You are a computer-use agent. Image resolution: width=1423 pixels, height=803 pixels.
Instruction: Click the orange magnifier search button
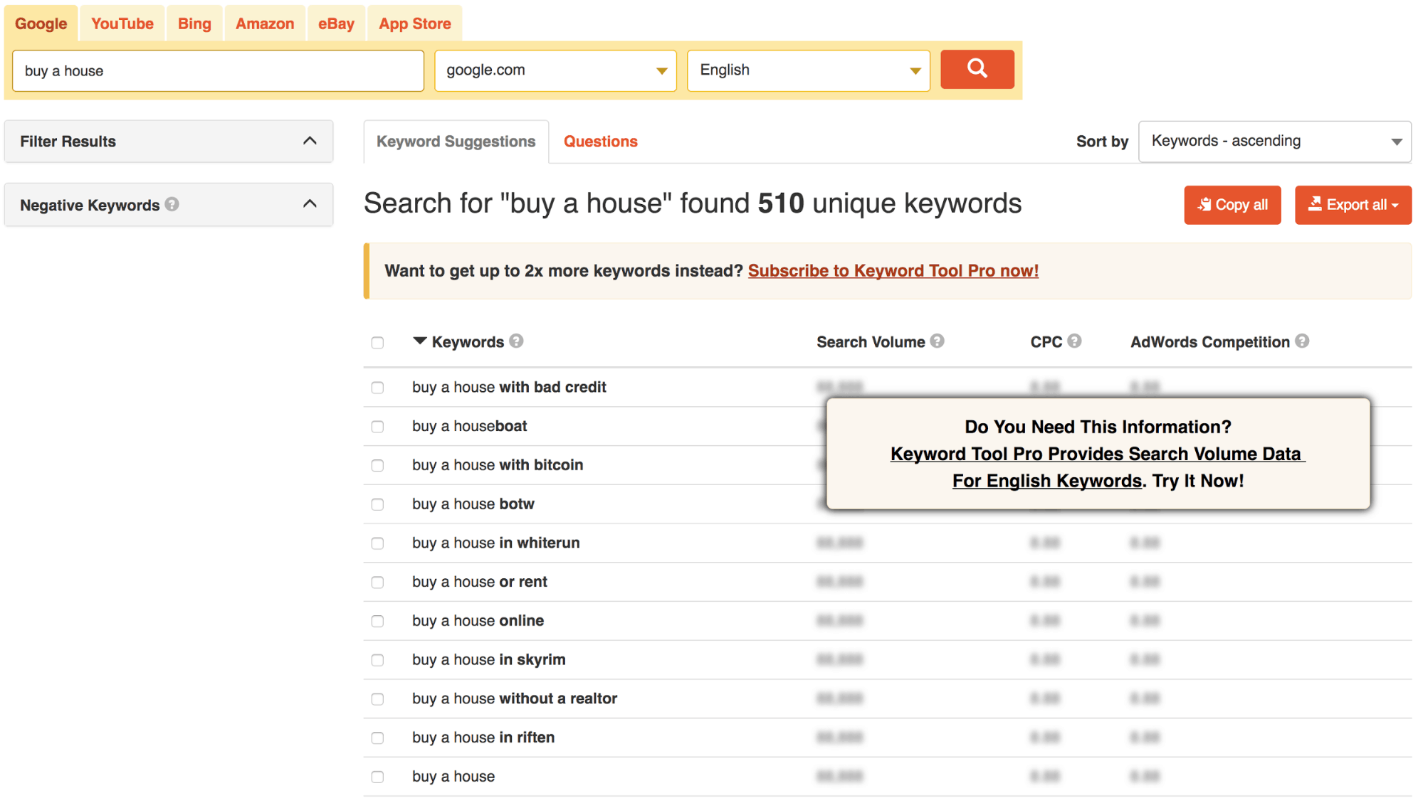click(x=977, y=69)
